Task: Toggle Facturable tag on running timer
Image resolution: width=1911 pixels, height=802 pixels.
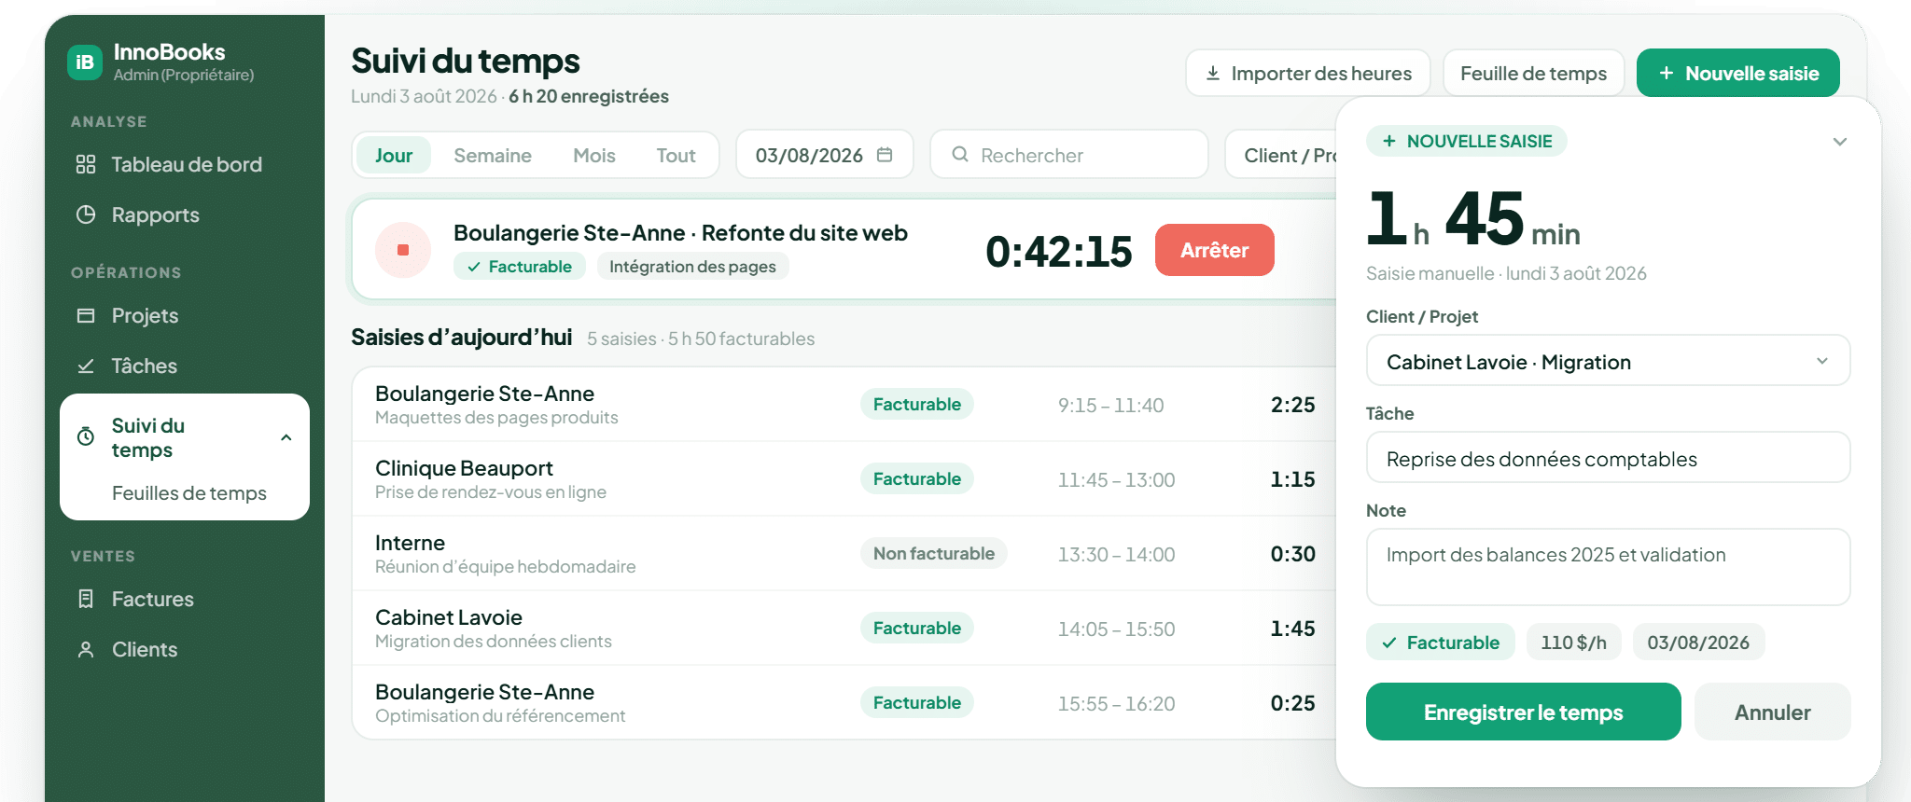Action: click(x=520, y=267)
